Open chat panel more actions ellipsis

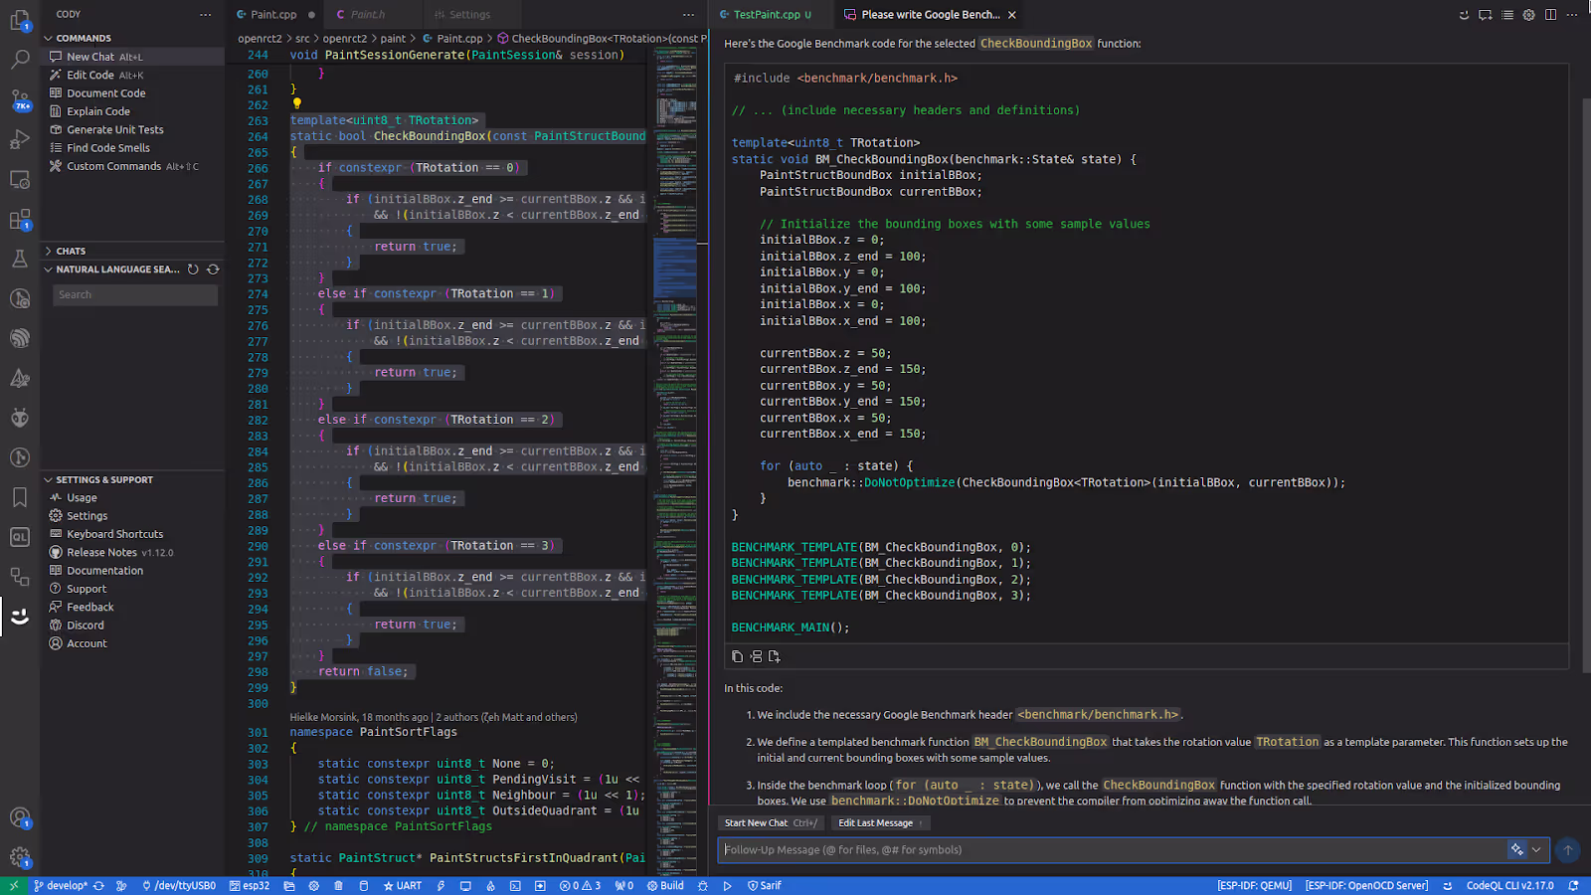click(1572, 15)
